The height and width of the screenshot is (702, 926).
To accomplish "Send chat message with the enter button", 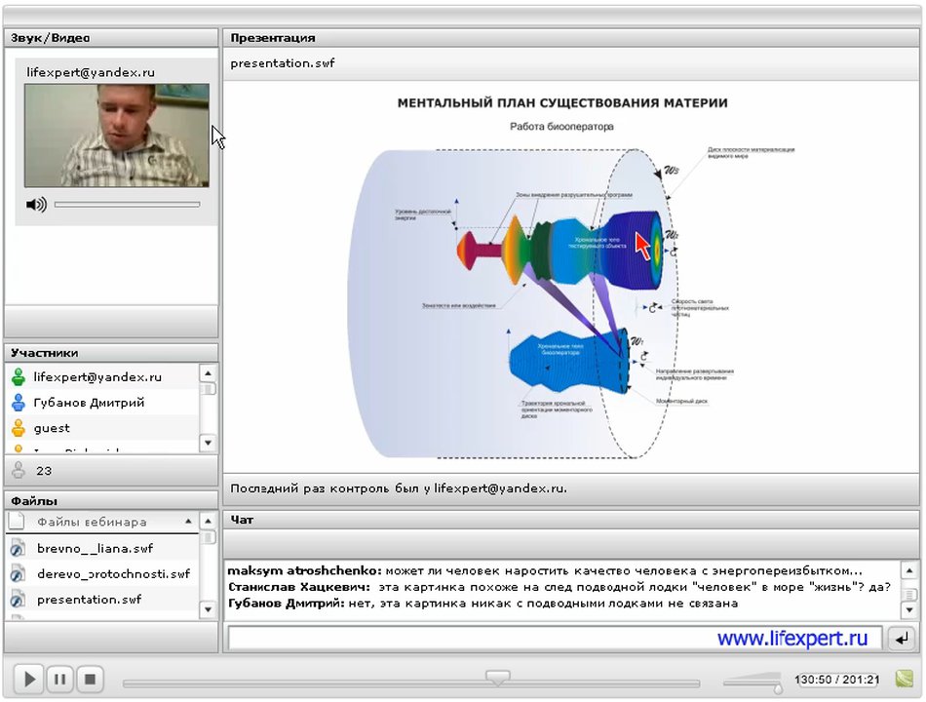I will [902, 639].
